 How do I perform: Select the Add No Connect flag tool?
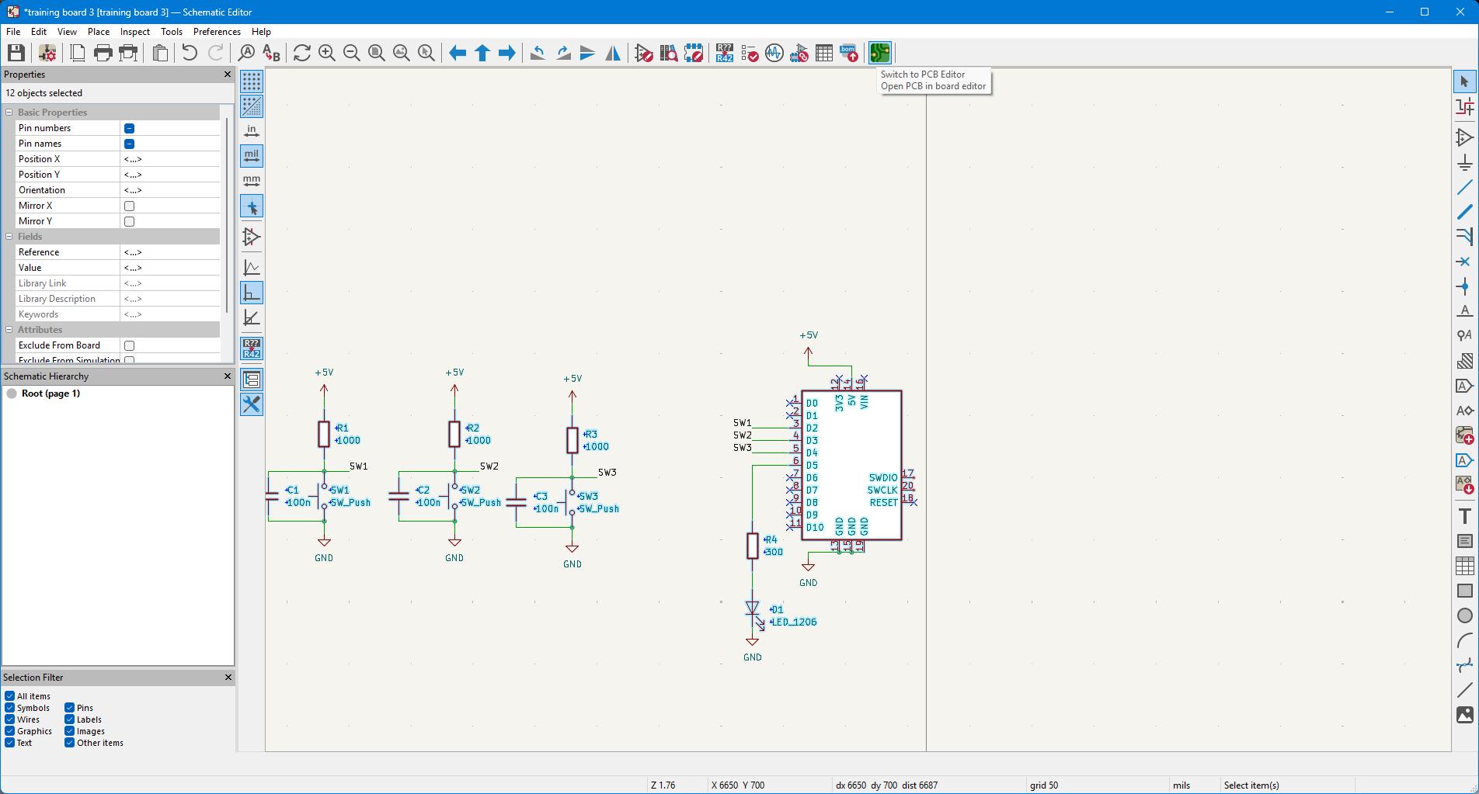click(x=1465, y=262)
